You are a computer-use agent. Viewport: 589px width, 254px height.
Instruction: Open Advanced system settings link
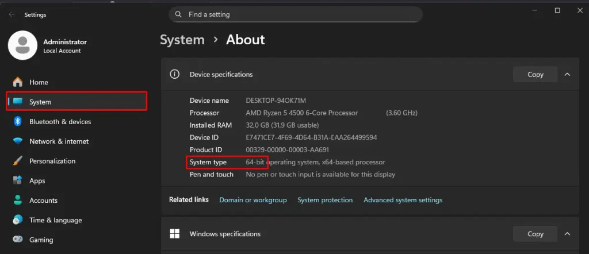403,200
